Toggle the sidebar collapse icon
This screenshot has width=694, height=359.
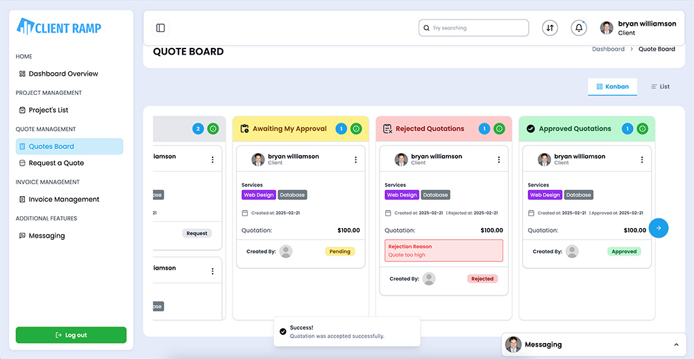pyautogui.click(x=160, y=28)
